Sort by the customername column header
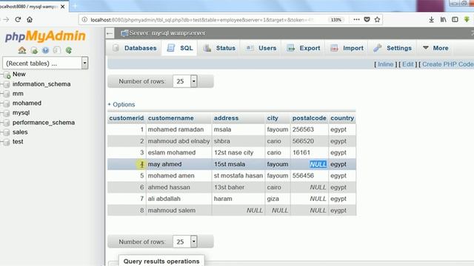474x266 pixels. coord(171,118)
